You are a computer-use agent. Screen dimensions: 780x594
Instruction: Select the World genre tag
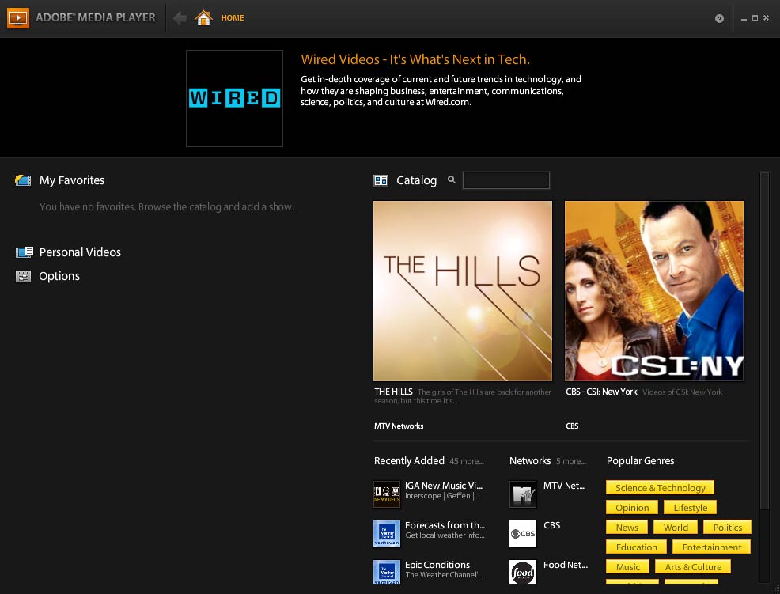click(676, 528)
